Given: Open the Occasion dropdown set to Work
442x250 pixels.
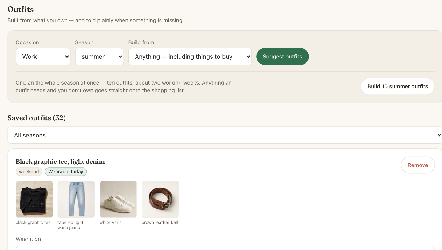Looking at the screenshot, I should click(x=43, y=57).
